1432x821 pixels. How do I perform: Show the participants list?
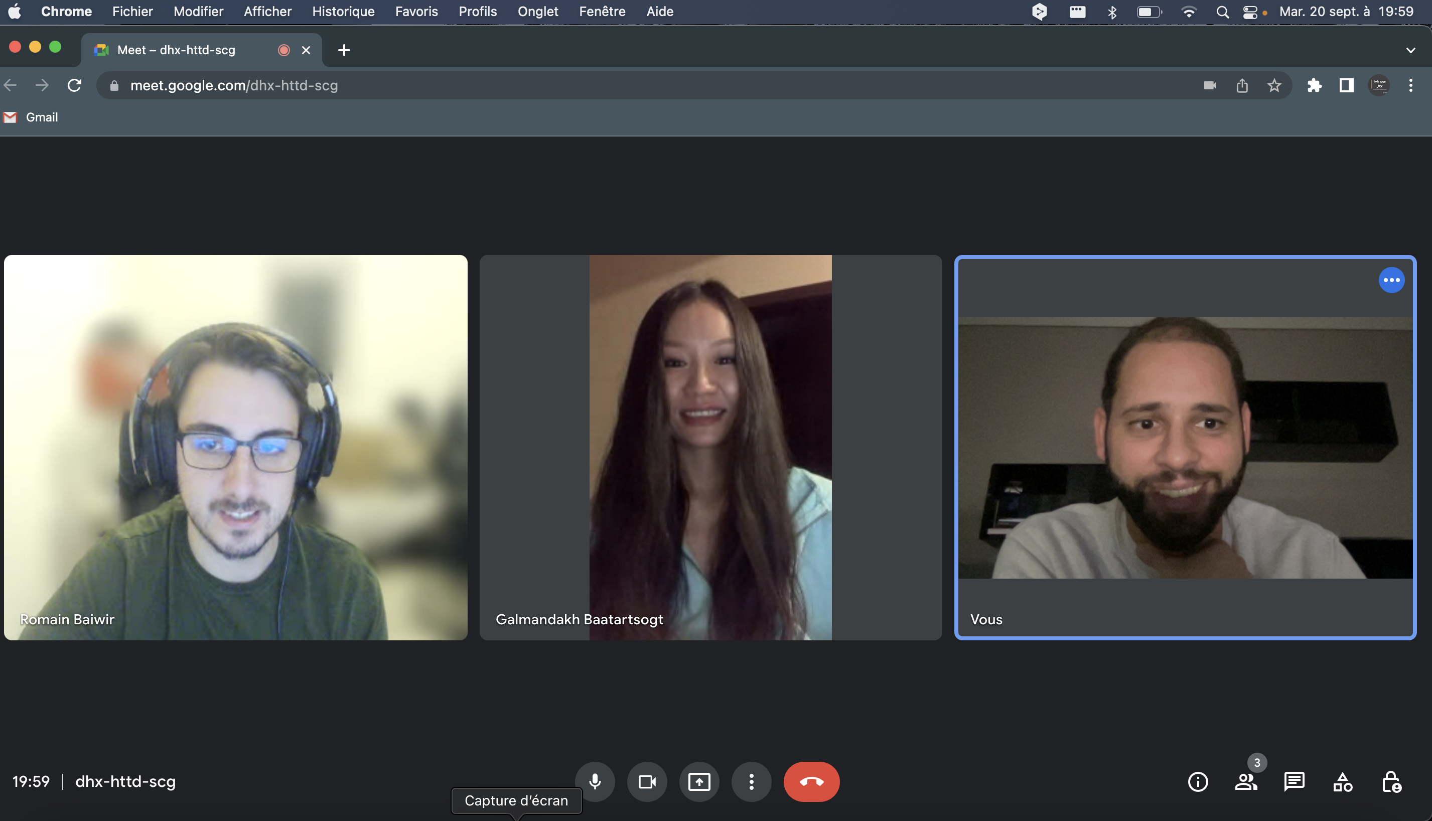[1246, 781]
